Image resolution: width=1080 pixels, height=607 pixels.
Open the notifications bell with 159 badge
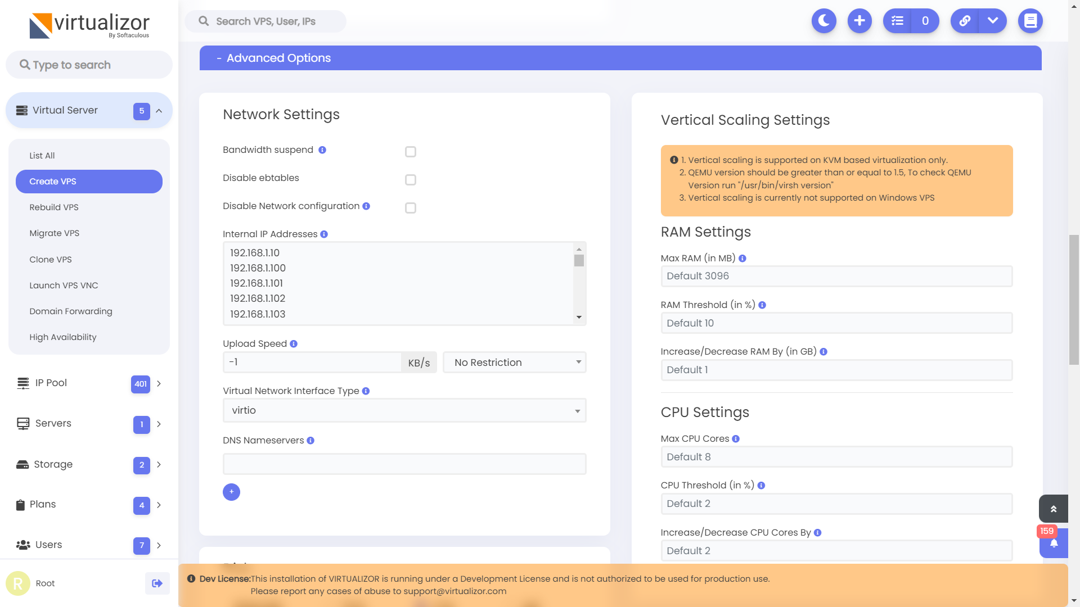(1054, 543)
